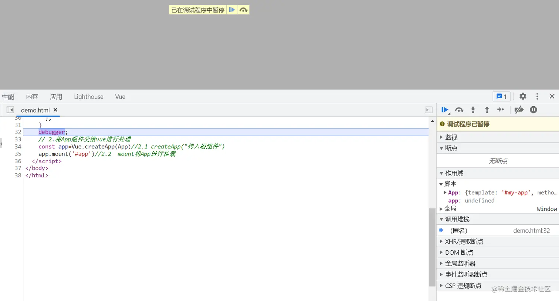Open the demo.html source tab
Image resolution: width=559 pixels, height=301 pixels.
35,110
